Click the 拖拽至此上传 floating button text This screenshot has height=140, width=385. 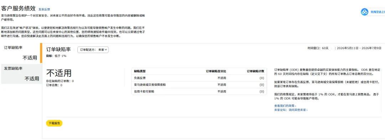tap(378, 12)
